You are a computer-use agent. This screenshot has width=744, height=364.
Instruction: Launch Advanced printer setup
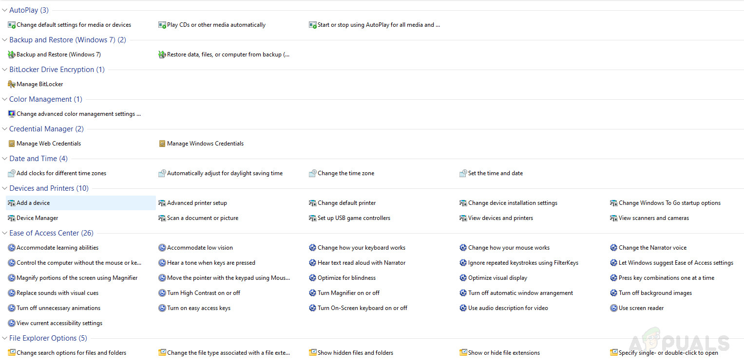click(x=197, y=203)
